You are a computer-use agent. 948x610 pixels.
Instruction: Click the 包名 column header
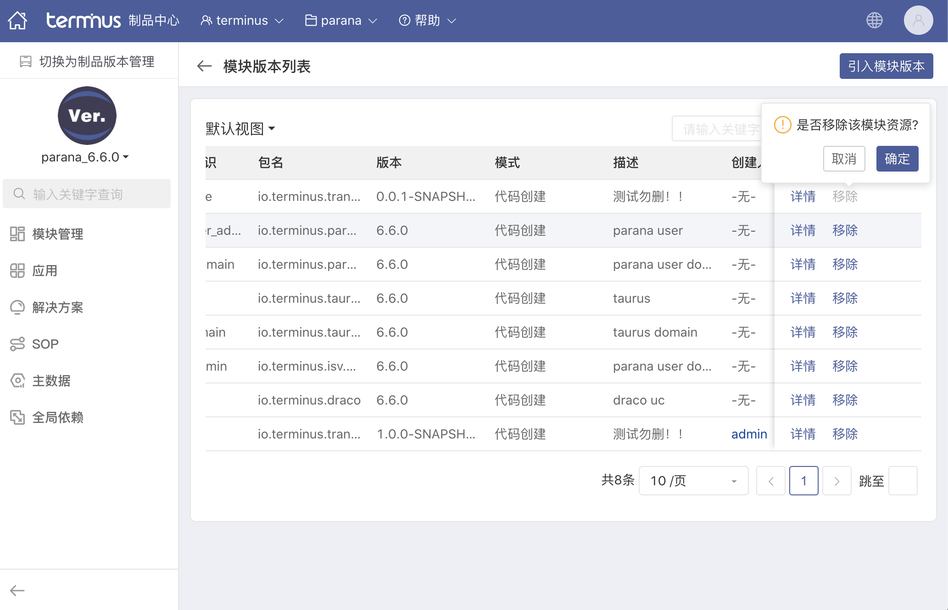[x=270, y=162]
